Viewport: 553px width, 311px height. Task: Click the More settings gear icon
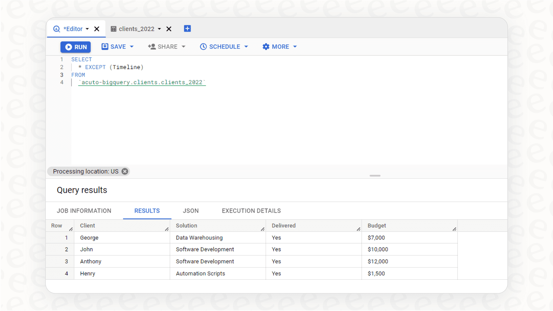266,46
